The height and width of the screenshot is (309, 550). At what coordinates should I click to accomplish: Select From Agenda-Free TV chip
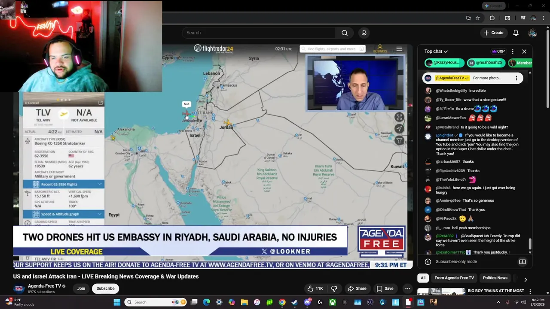pos(454,278)
